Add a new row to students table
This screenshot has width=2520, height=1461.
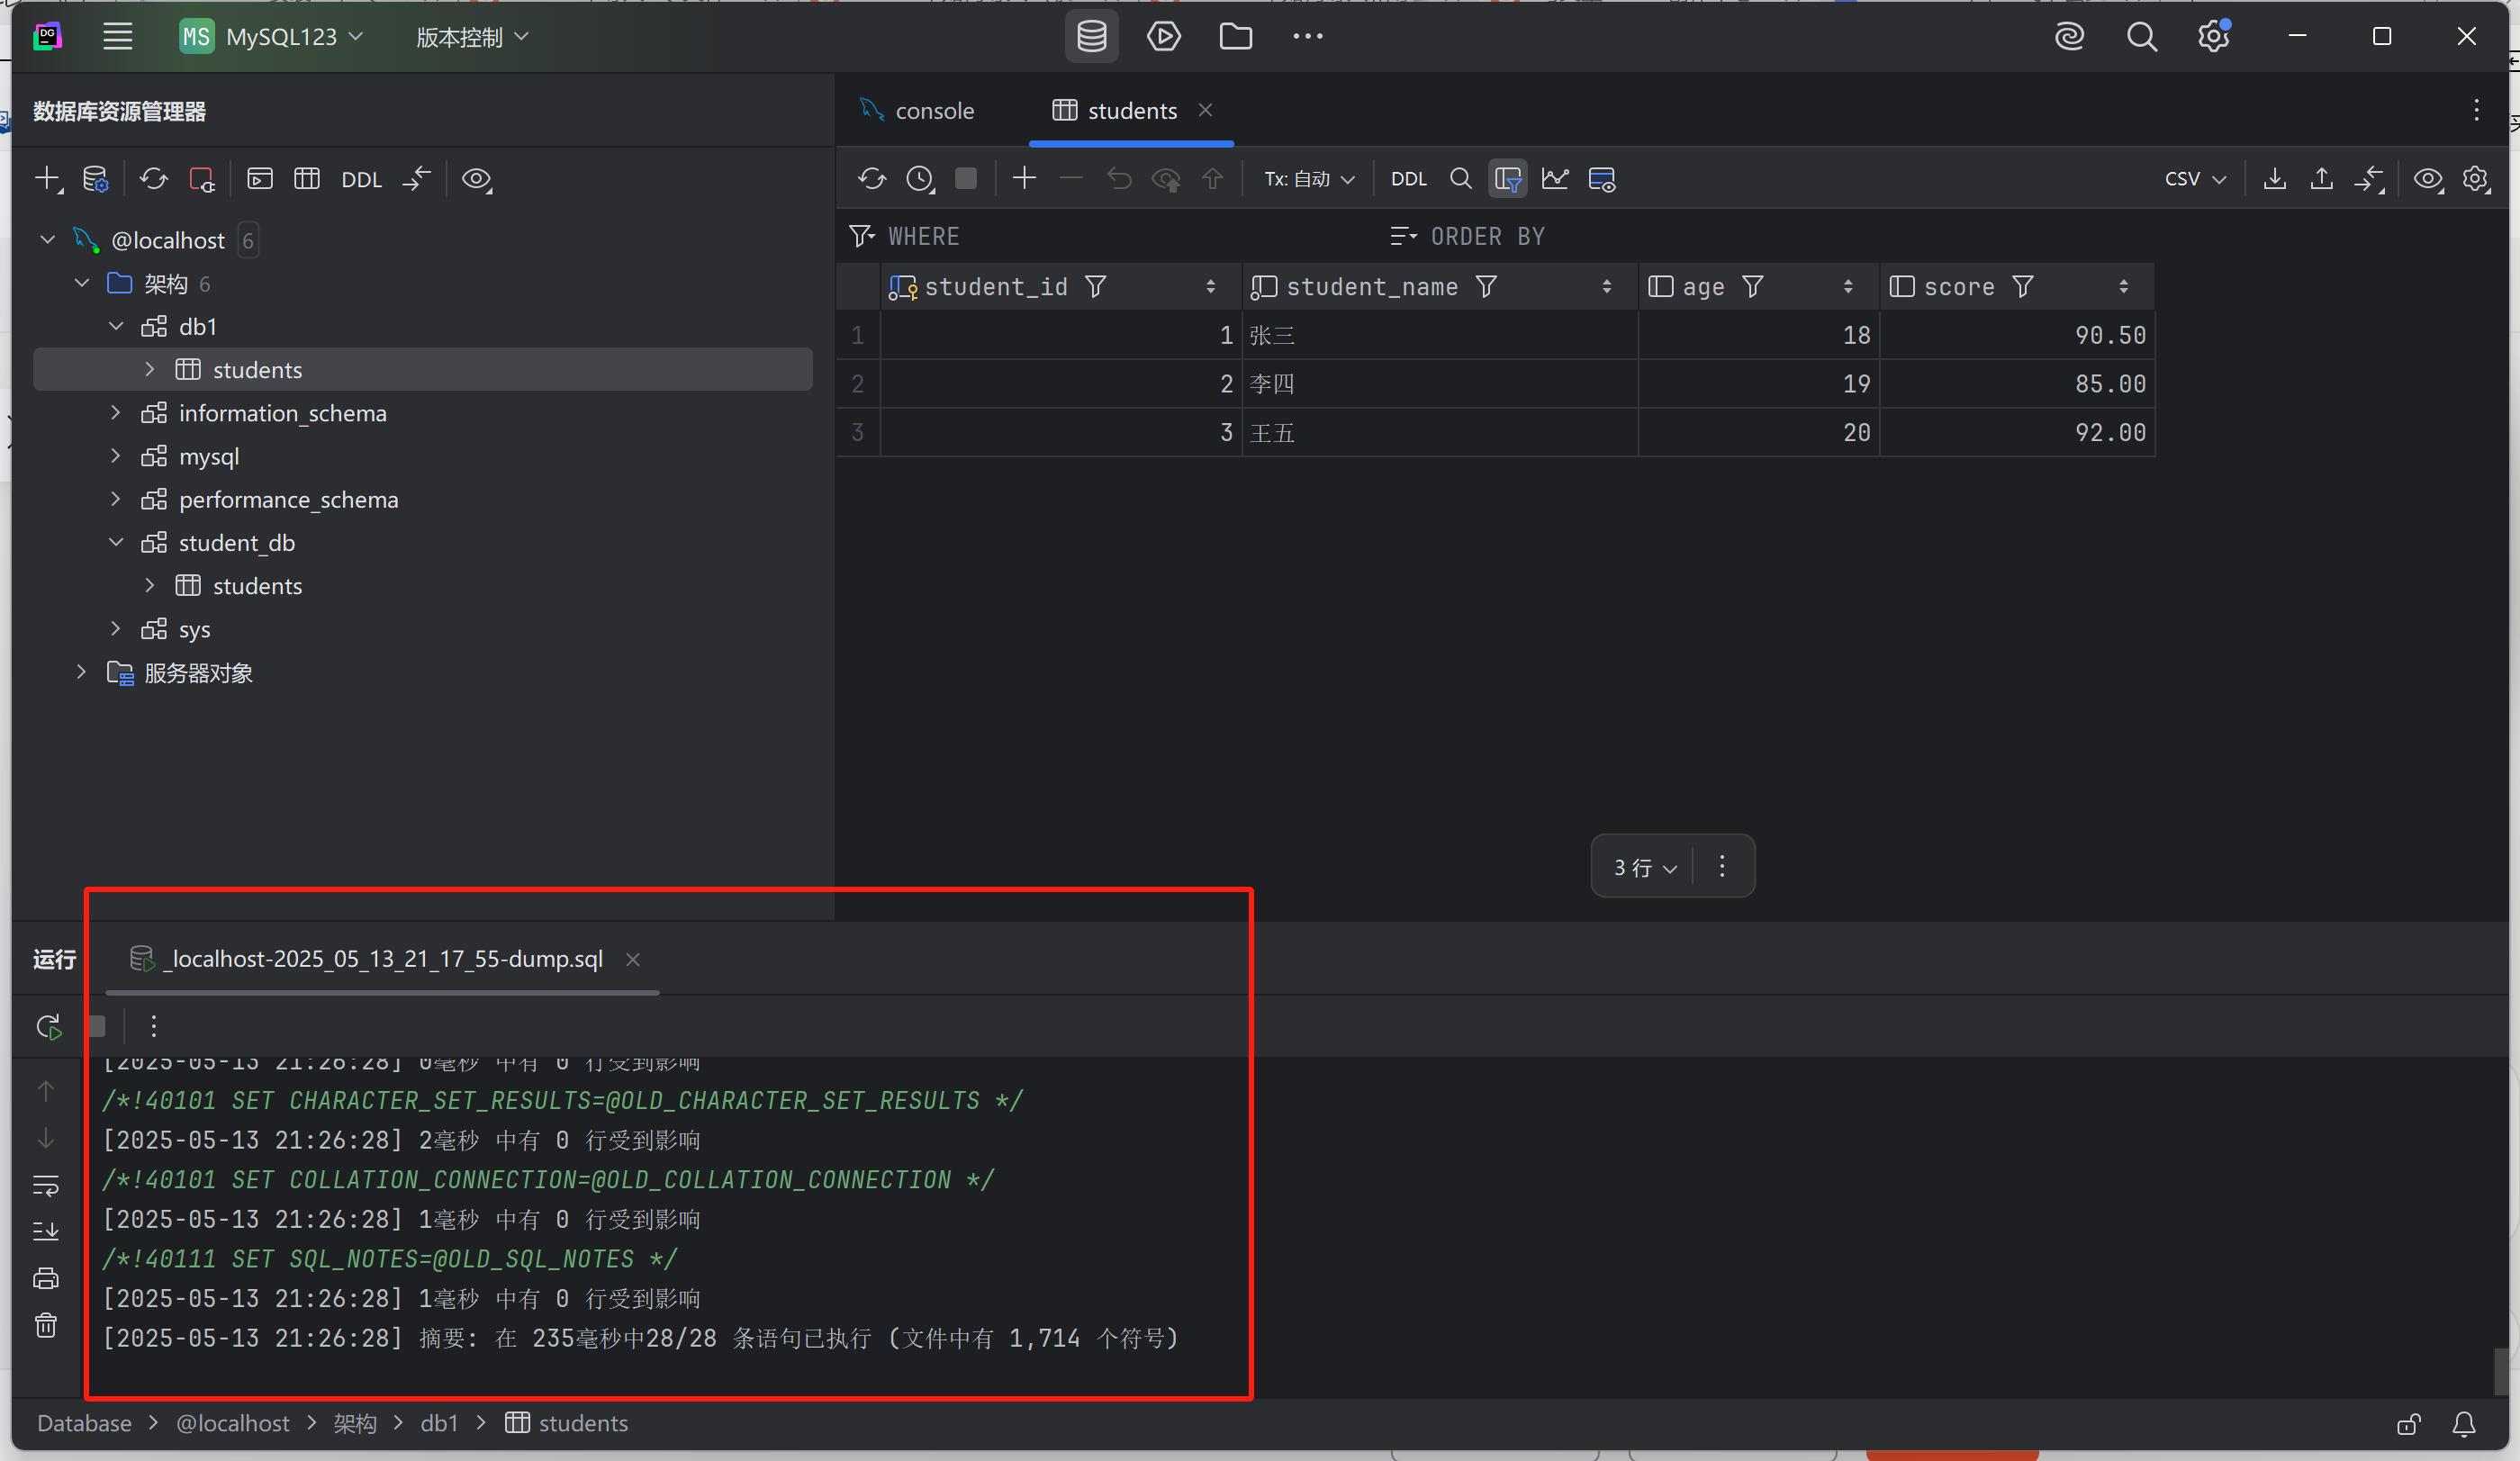(x=1024, y=179)
